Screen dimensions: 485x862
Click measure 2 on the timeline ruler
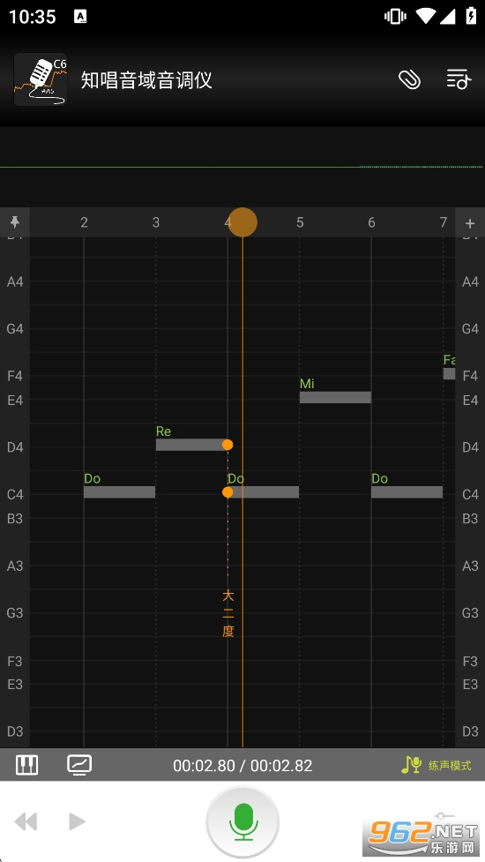click(84, 222)
